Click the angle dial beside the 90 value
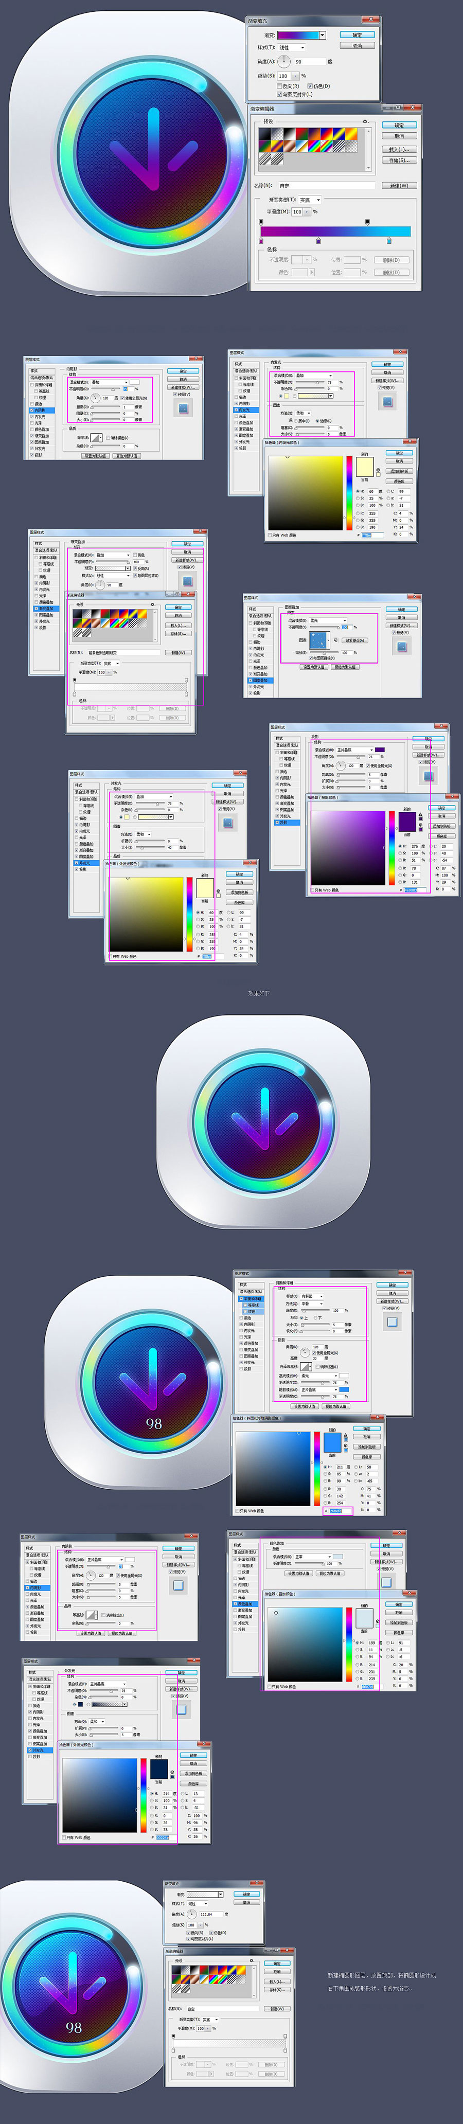The image size is (463, 2124). click(x=284, y=61)
